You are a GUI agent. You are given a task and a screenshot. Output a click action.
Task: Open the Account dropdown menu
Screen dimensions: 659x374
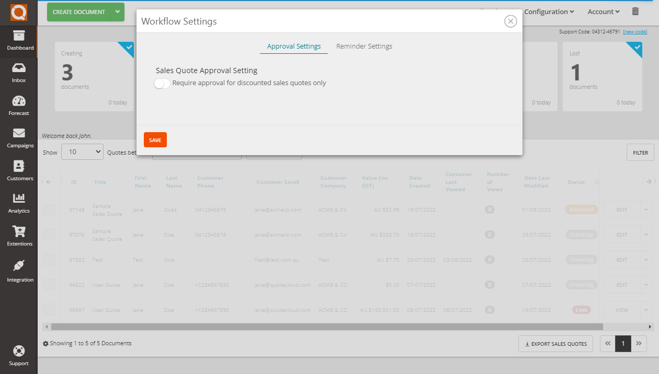[x=603, y=11]
